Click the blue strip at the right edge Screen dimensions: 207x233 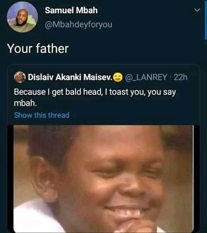click(206, 20)
